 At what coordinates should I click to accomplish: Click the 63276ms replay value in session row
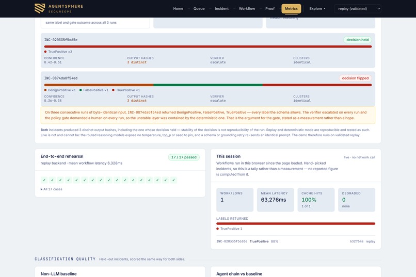(x=362, y=241)
